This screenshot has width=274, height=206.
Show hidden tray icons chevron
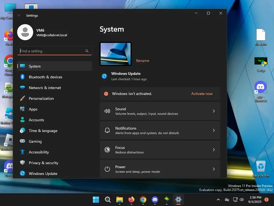point(218,200)
